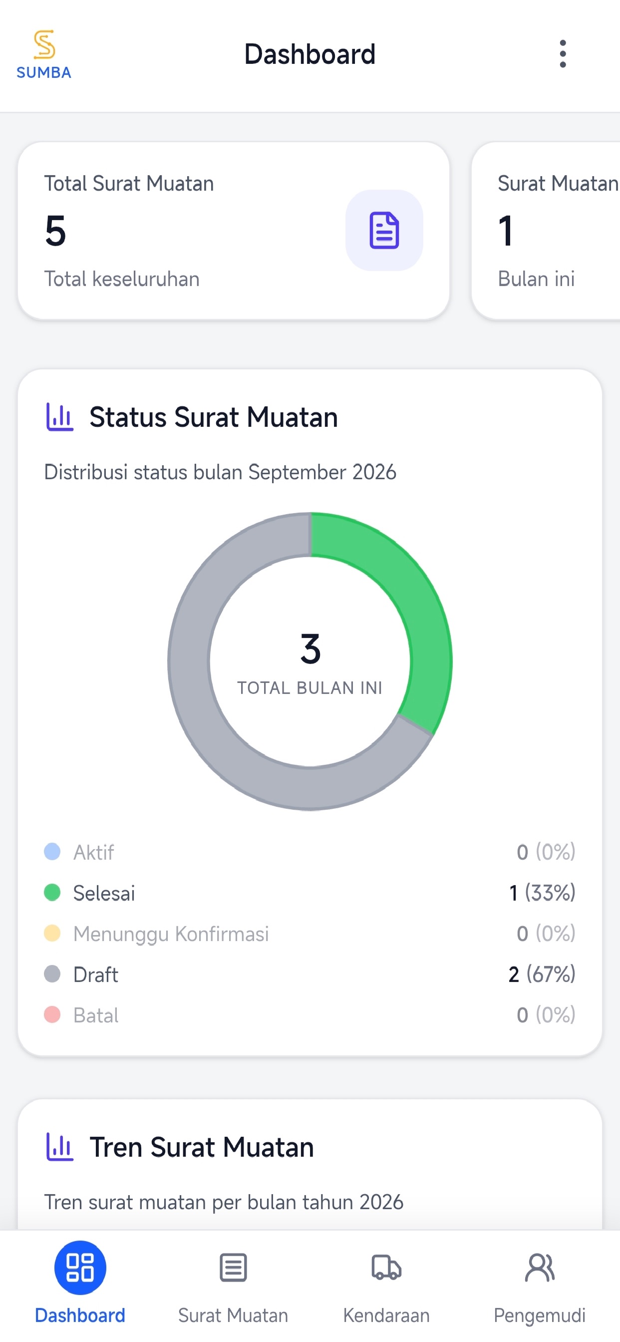Tap the Aktif legend label
This screenshot has height=1342, width=620.
93,852
